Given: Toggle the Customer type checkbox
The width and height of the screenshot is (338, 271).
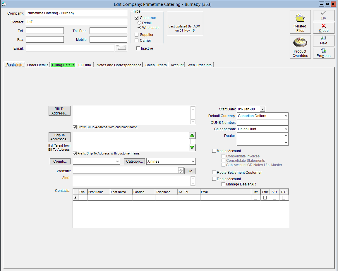Looking at the screenshot, I should (136, 18).
